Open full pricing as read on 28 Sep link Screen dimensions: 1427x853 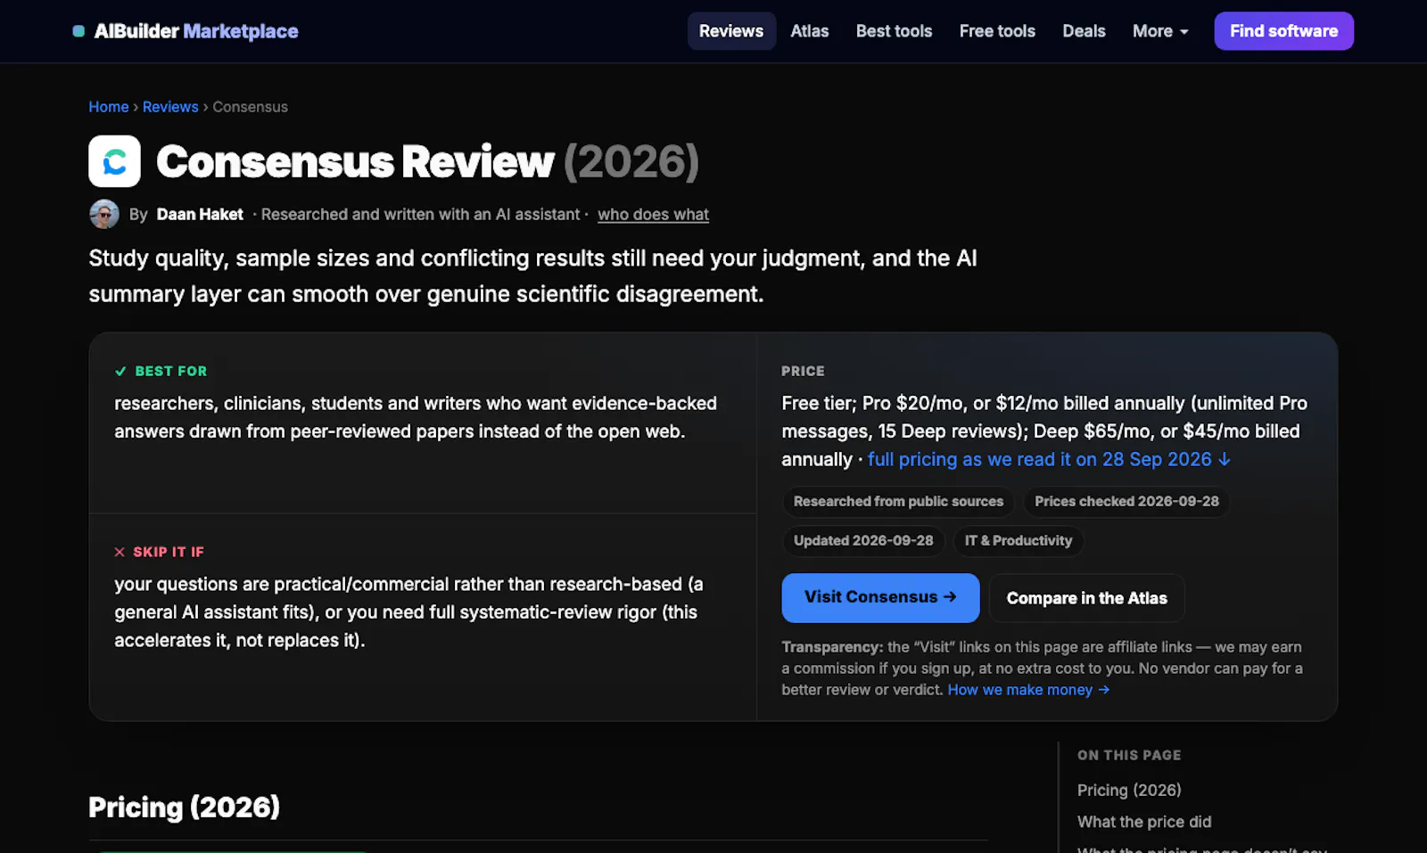(1049, 459)
